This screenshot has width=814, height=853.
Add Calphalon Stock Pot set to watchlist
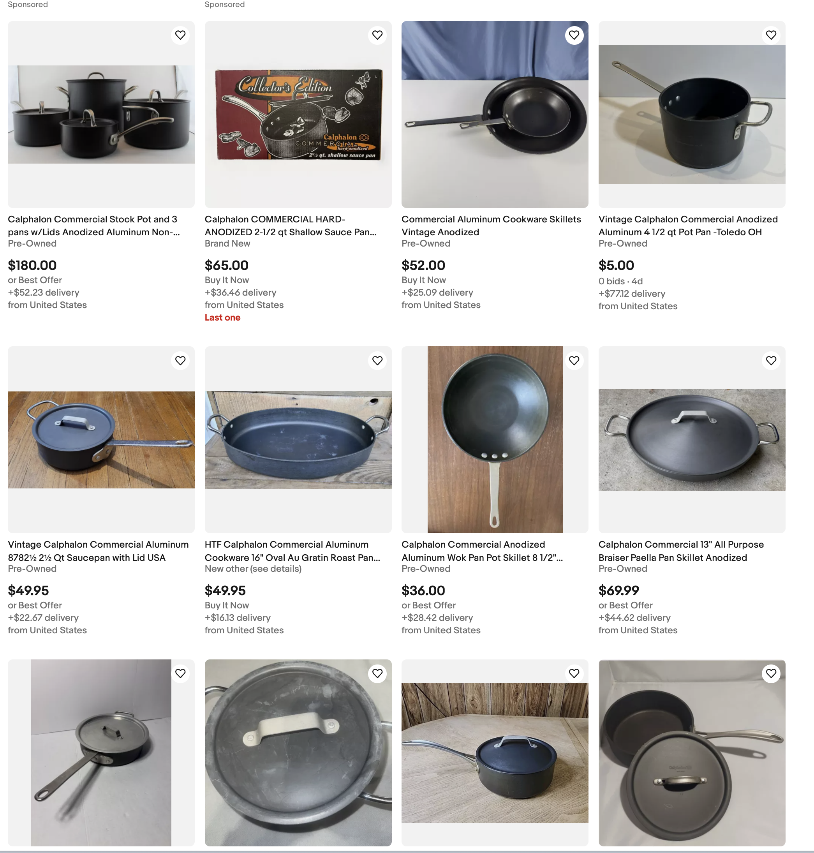click(180, 35)
